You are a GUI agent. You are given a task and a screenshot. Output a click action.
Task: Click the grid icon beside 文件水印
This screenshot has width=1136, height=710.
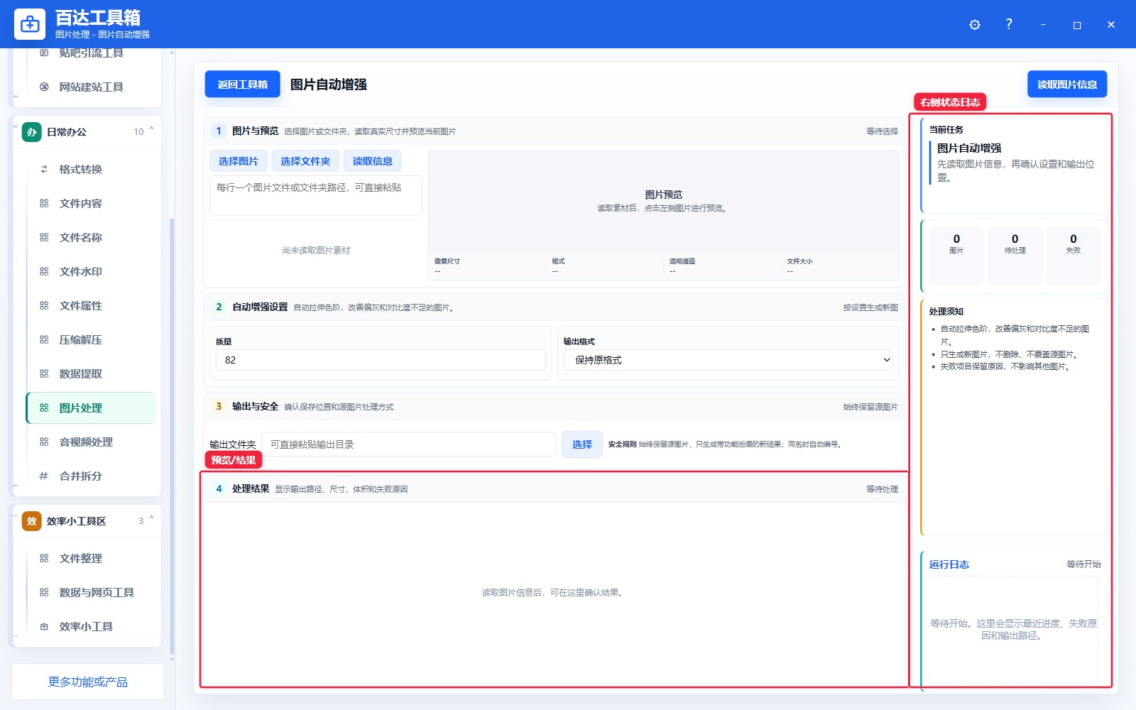(44, 271)
